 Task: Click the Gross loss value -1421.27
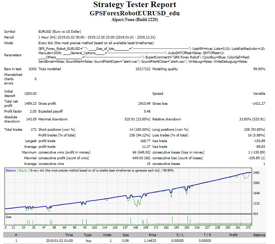(258, 104)
